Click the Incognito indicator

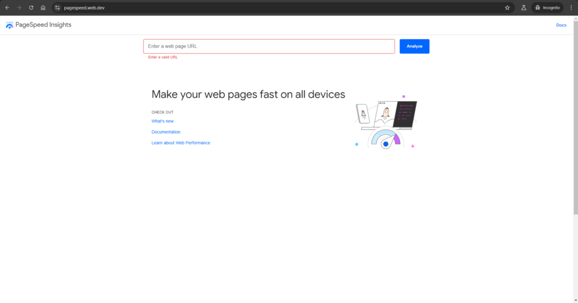click(548, 8)
